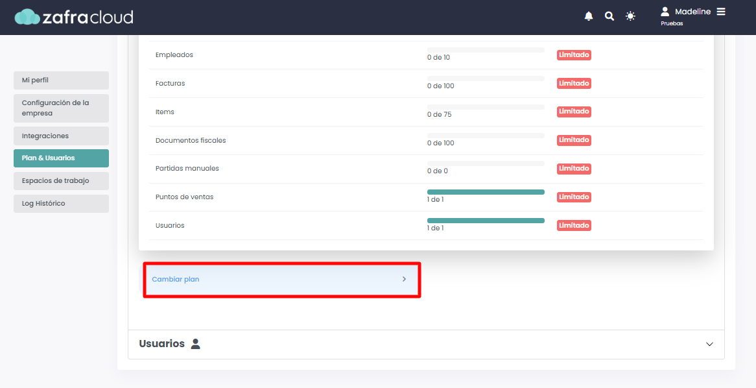This screenshot has width=756, height=388.
Task: Click the search magnifier icon
Action: coord(609,16)
